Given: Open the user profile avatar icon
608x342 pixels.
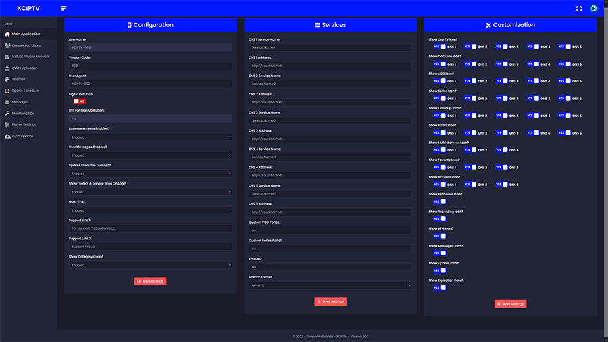Looking at the screenshot, I should pos(593,9).
